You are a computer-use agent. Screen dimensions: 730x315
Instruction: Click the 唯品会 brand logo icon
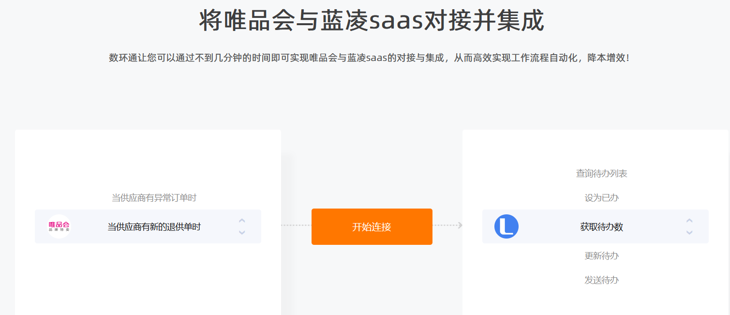click(x=59, y=226)
